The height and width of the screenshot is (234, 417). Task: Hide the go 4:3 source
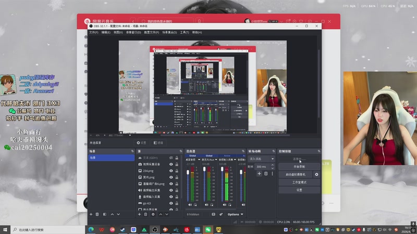click(x=171, y=203)
